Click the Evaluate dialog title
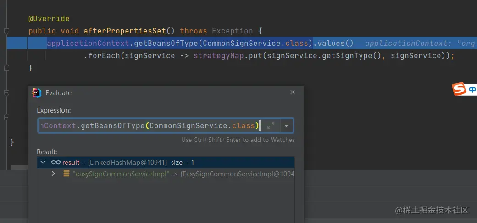The height and width of the screenshot is (223, 477). 58,93
